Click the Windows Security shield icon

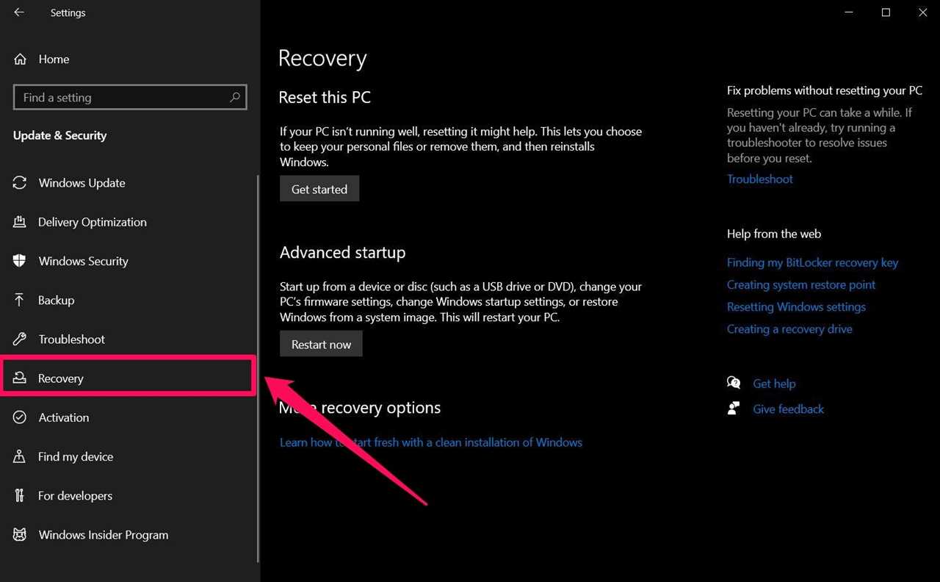(20, 261)
